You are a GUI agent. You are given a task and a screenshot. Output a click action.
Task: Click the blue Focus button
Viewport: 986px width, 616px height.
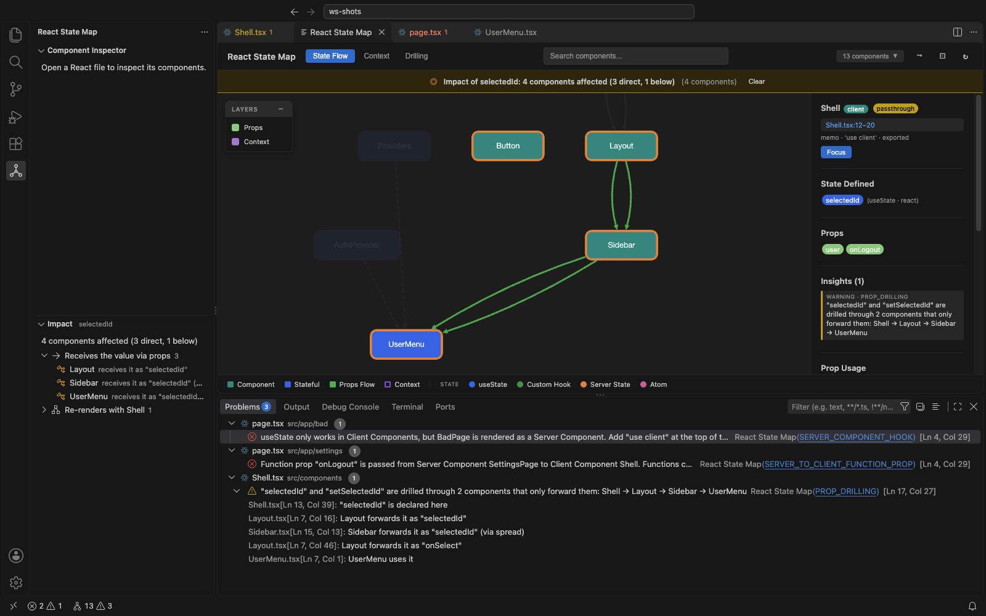[836, 152]
